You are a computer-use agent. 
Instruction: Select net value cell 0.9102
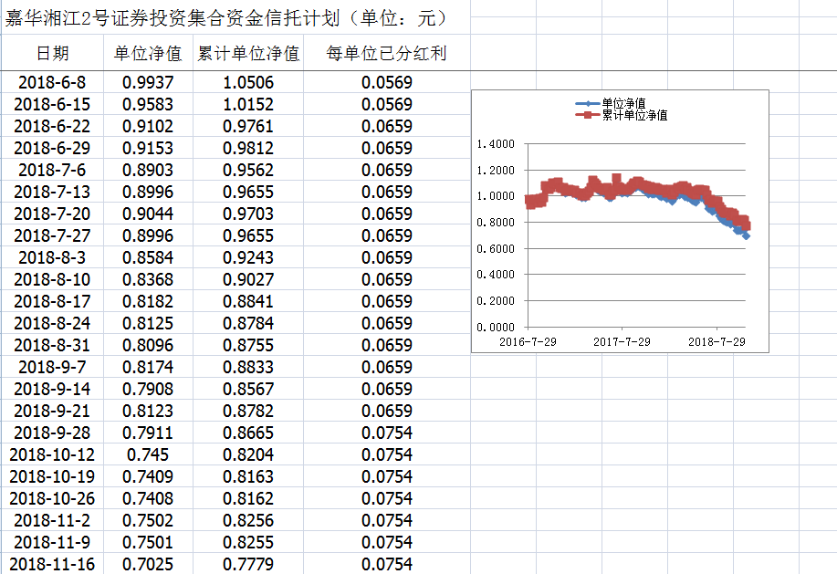pyautogui.click(x=148, y=126)
